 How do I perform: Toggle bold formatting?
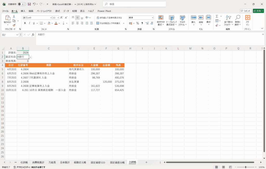(25, 23)
